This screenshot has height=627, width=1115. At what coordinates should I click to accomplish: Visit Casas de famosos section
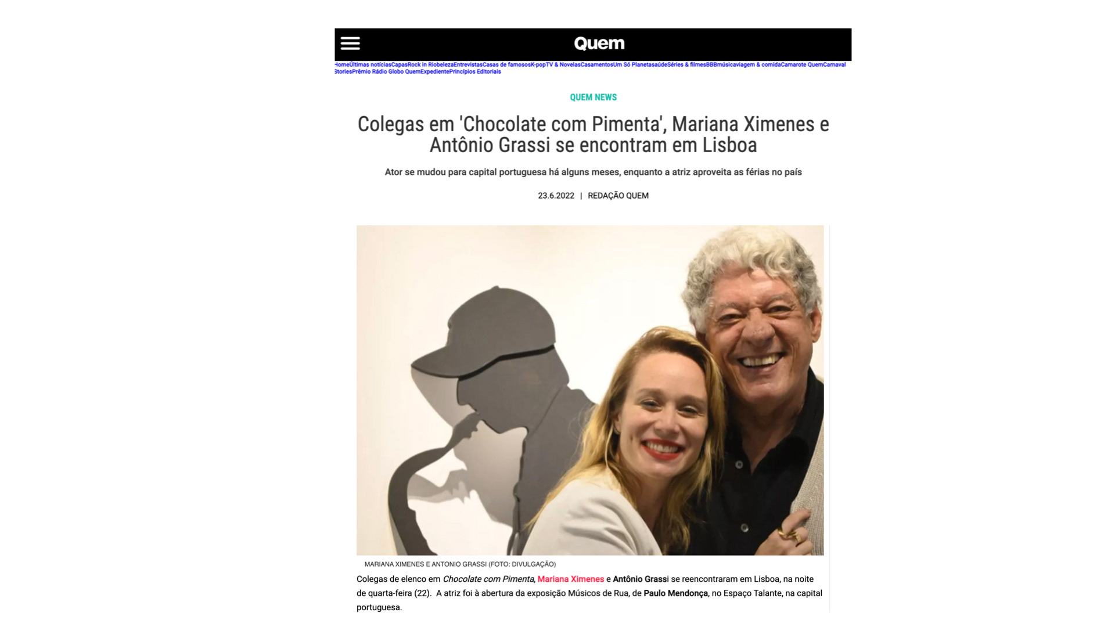(506, 64)
